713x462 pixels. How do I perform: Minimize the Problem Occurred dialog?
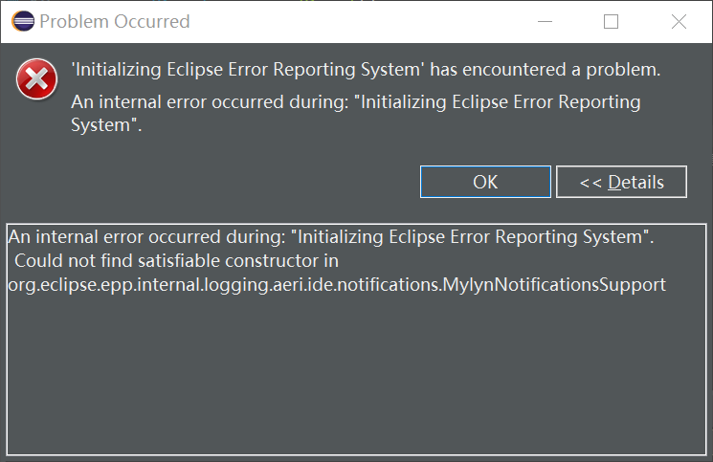pos(545,21)
